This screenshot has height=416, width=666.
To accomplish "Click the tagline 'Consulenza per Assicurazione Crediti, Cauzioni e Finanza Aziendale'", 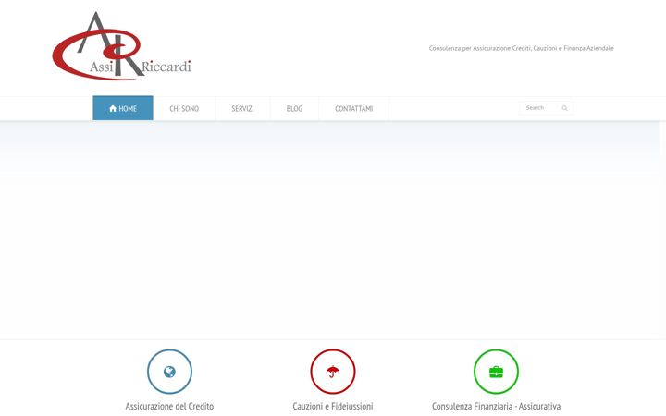I will click(x=521, y=48).
